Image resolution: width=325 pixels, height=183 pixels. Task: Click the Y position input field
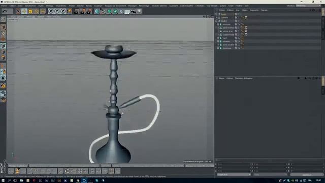click(x=234, y=168)
